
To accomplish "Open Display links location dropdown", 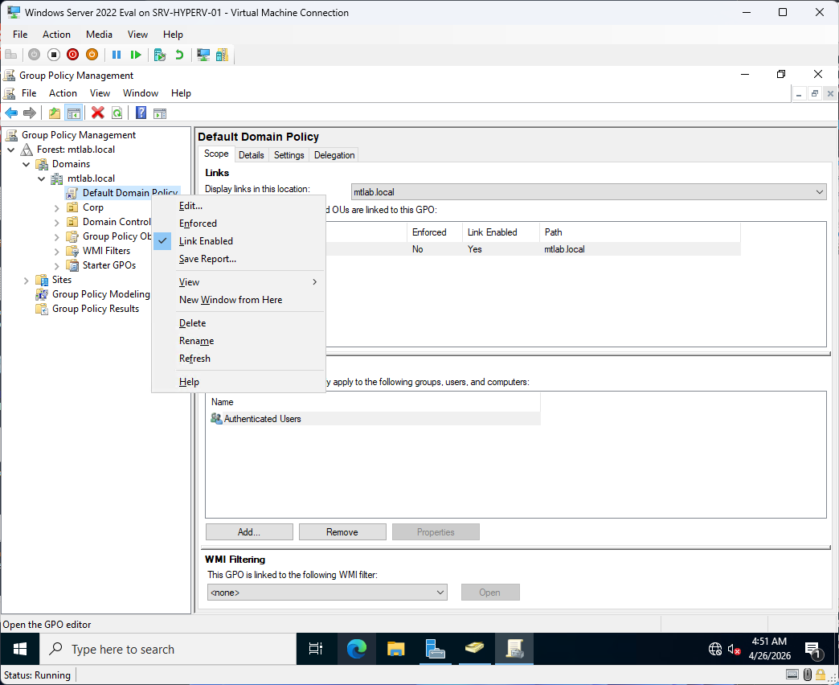I will click(x=588, y=191).
